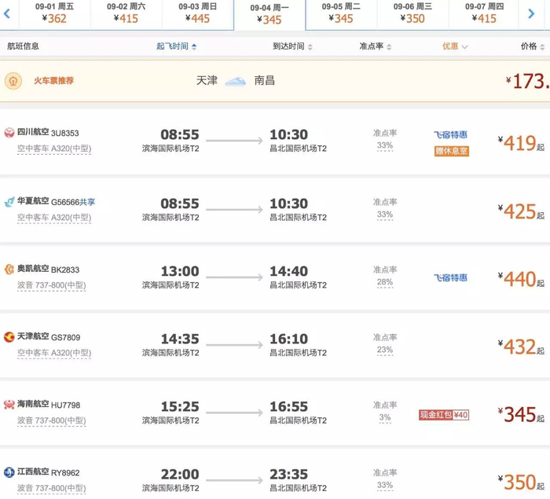Click the 江西航空 airline logo icon
This screenshot has height=499, width=550.
pyautogui.click(x=9, y=472)
